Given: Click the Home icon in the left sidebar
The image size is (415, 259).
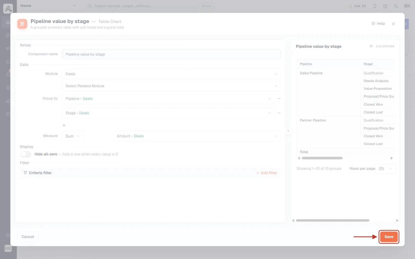Looking at the screenshot, I should click(x=8, y=22).
